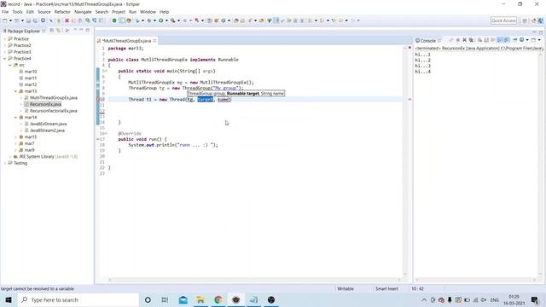The image size is (546, 307).
Task: Click the editor horizontal scrollbar
Action: 254,280
